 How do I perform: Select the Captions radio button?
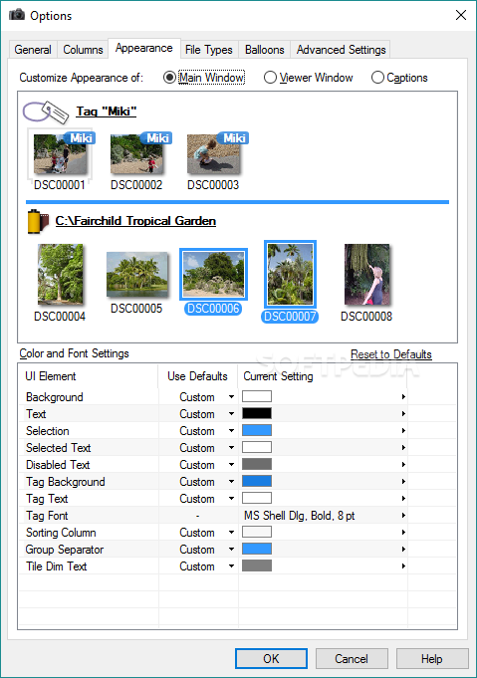377,78
